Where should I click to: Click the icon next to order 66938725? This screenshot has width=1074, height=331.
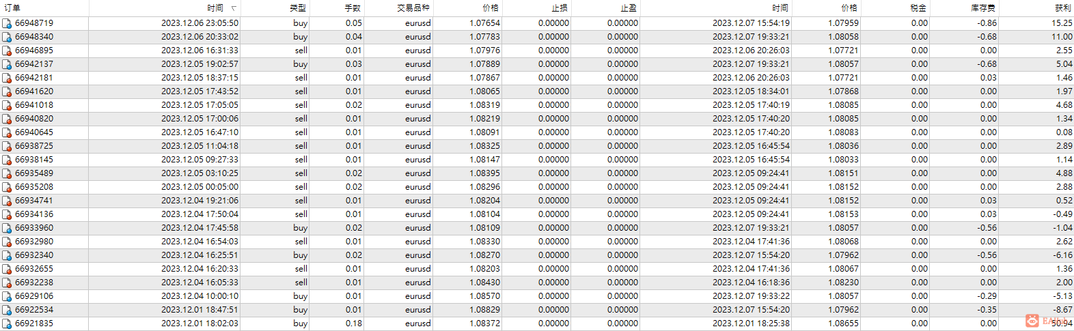7,146
